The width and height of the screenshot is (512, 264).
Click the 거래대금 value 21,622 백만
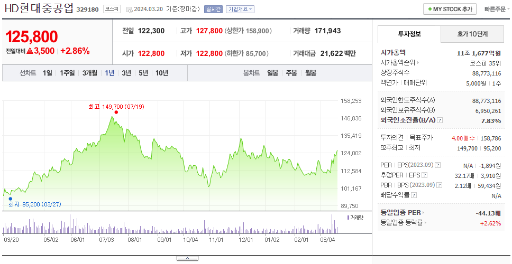[338, 53]
